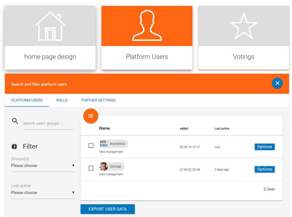Dismiss the search and filter banner
This screenshot has height=217, width=292.
[277, 83]
